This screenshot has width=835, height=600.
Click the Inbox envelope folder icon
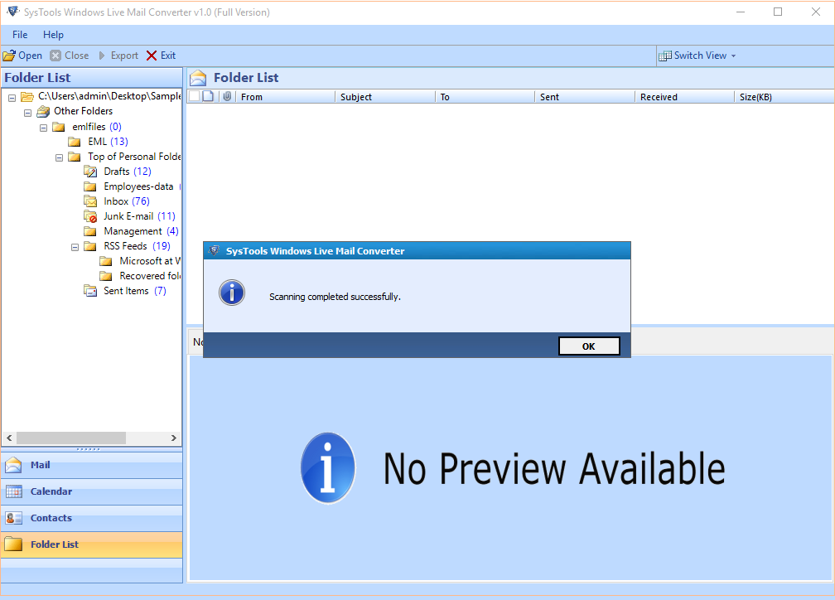[x=90, y=201]
